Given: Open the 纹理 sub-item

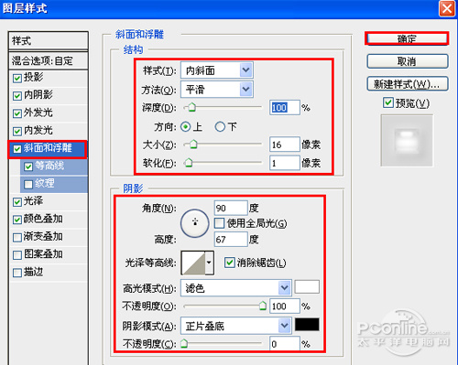Looking at the screenshot, I should (45, 183).
